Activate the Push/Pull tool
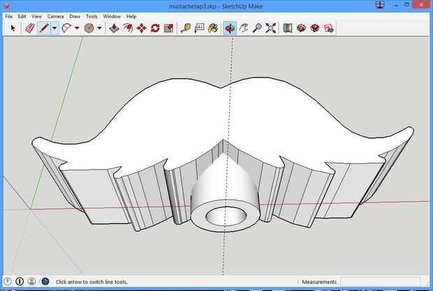Screen dimensions: 433x291 tap(114, 28)
